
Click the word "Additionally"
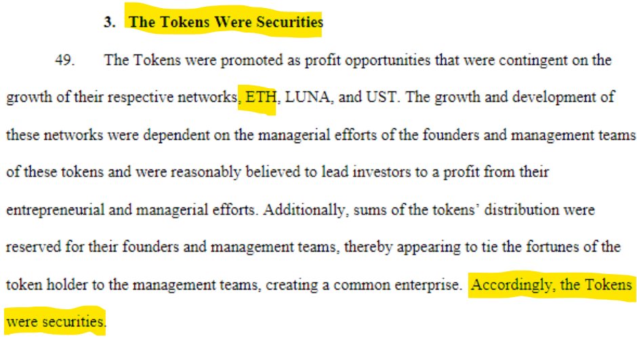point(300,210)
